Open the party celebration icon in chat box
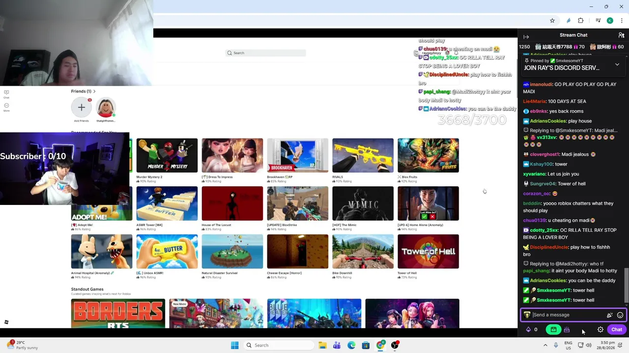This screenshot has width=629, height=353. pyautogui.click(x=610, y=315)
